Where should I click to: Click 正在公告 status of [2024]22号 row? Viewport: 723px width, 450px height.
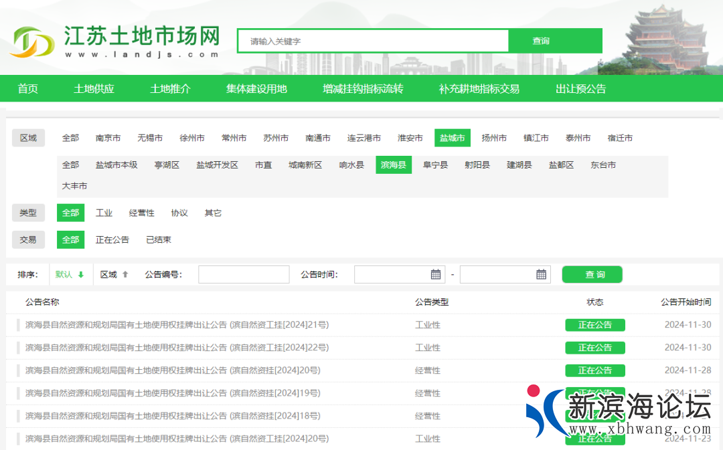[594, 348]
